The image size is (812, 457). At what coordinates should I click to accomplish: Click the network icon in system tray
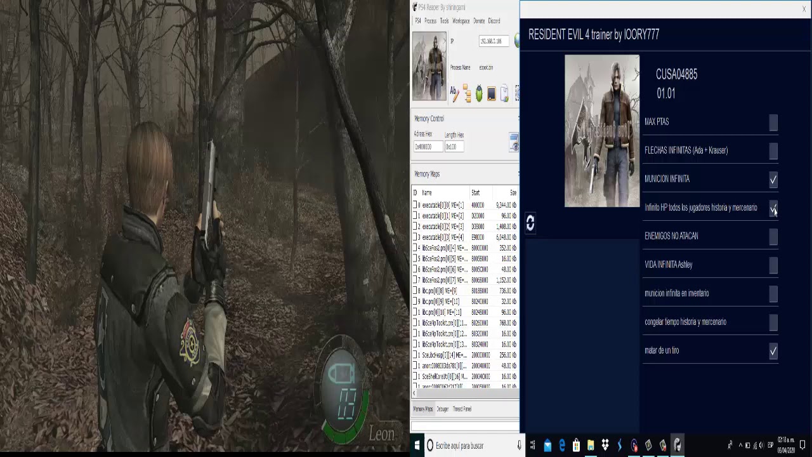(754, 446)
